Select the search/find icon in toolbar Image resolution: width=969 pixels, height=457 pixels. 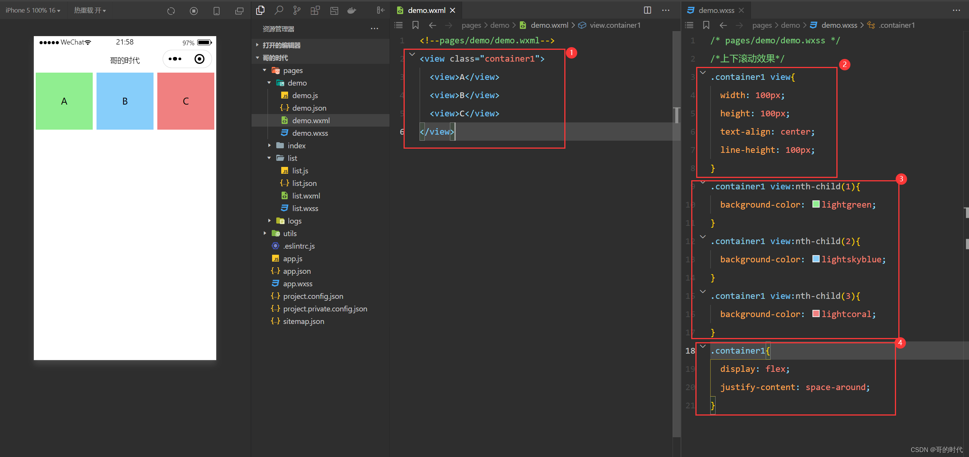(x=277, y=10)
